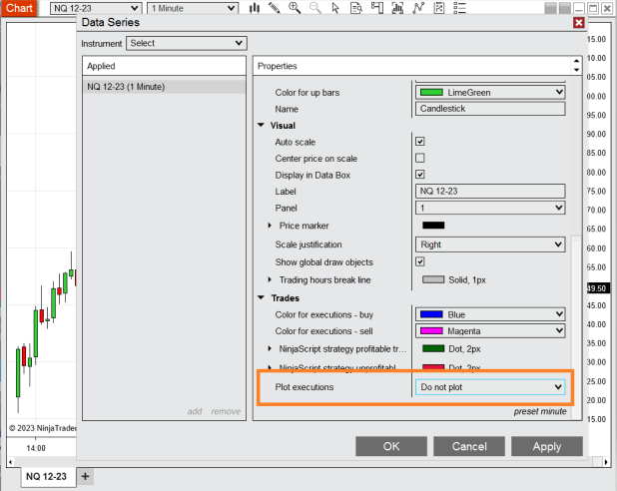Open Color for executions - sell dropdown
The height and width of the screenshot is (491, 617).
(x=490, y=331)
